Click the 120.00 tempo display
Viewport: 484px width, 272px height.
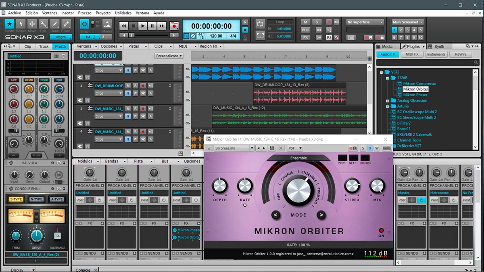tap(216, 36)
